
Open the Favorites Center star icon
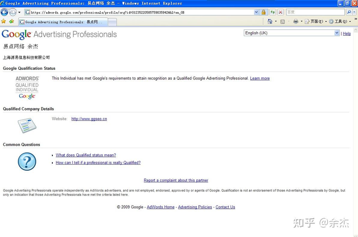(4, 21)
